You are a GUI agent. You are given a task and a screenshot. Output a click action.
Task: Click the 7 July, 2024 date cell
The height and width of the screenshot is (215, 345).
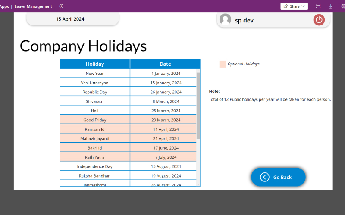pos(163,157)
